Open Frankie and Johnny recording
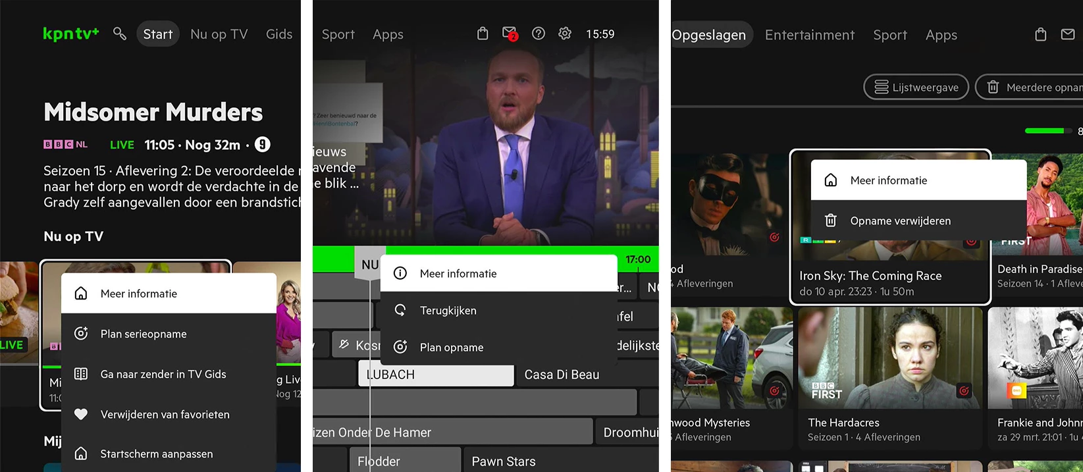1083x472 pixels. click(1036, 358)
